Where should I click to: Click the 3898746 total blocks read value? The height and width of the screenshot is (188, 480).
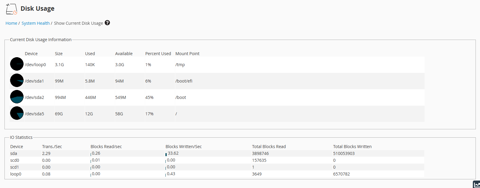[260, 153]
